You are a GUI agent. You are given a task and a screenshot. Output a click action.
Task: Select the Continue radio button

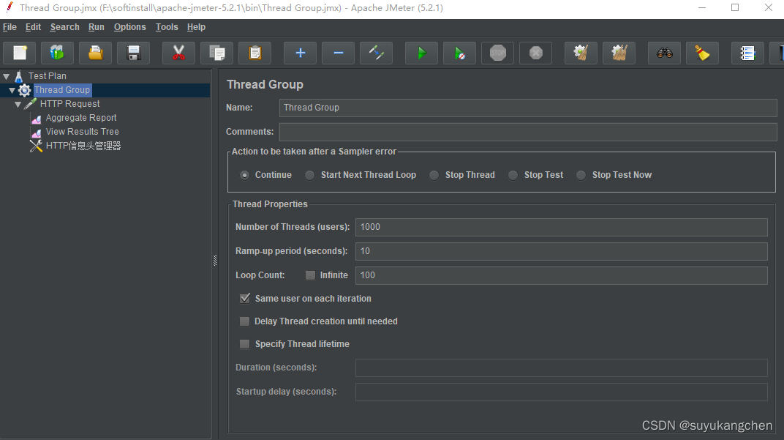(x=244, y=175)
